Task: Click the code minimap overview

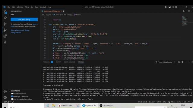Action: click(187, 21)
